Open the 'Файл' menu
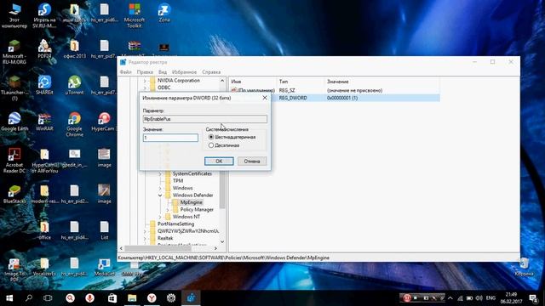 click(x=125, y=72)
